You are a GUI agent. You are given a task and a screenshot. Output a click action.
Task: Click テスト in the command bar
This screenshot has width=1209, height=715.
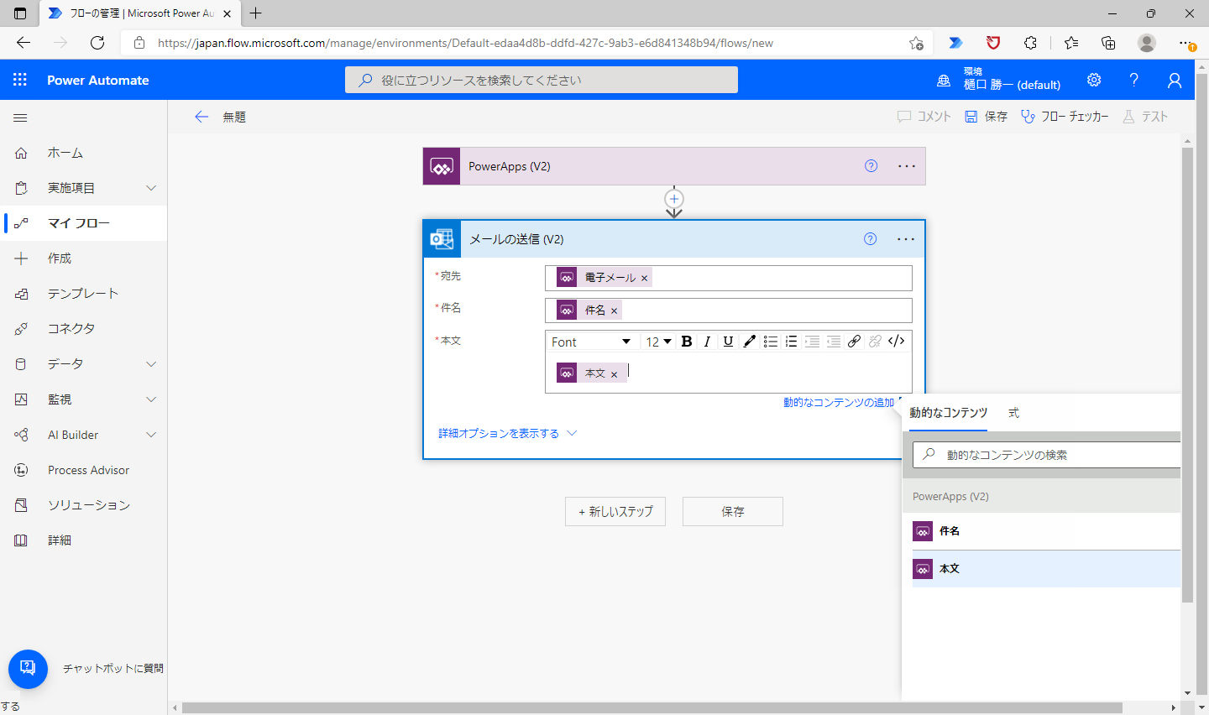pos(1145,117)
